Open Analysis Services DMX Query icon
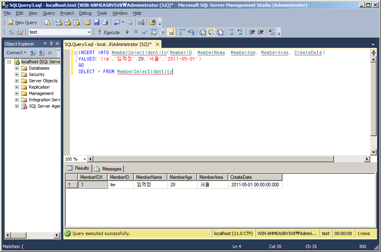This screenshot has height=252, width=381. pos(68,23)
